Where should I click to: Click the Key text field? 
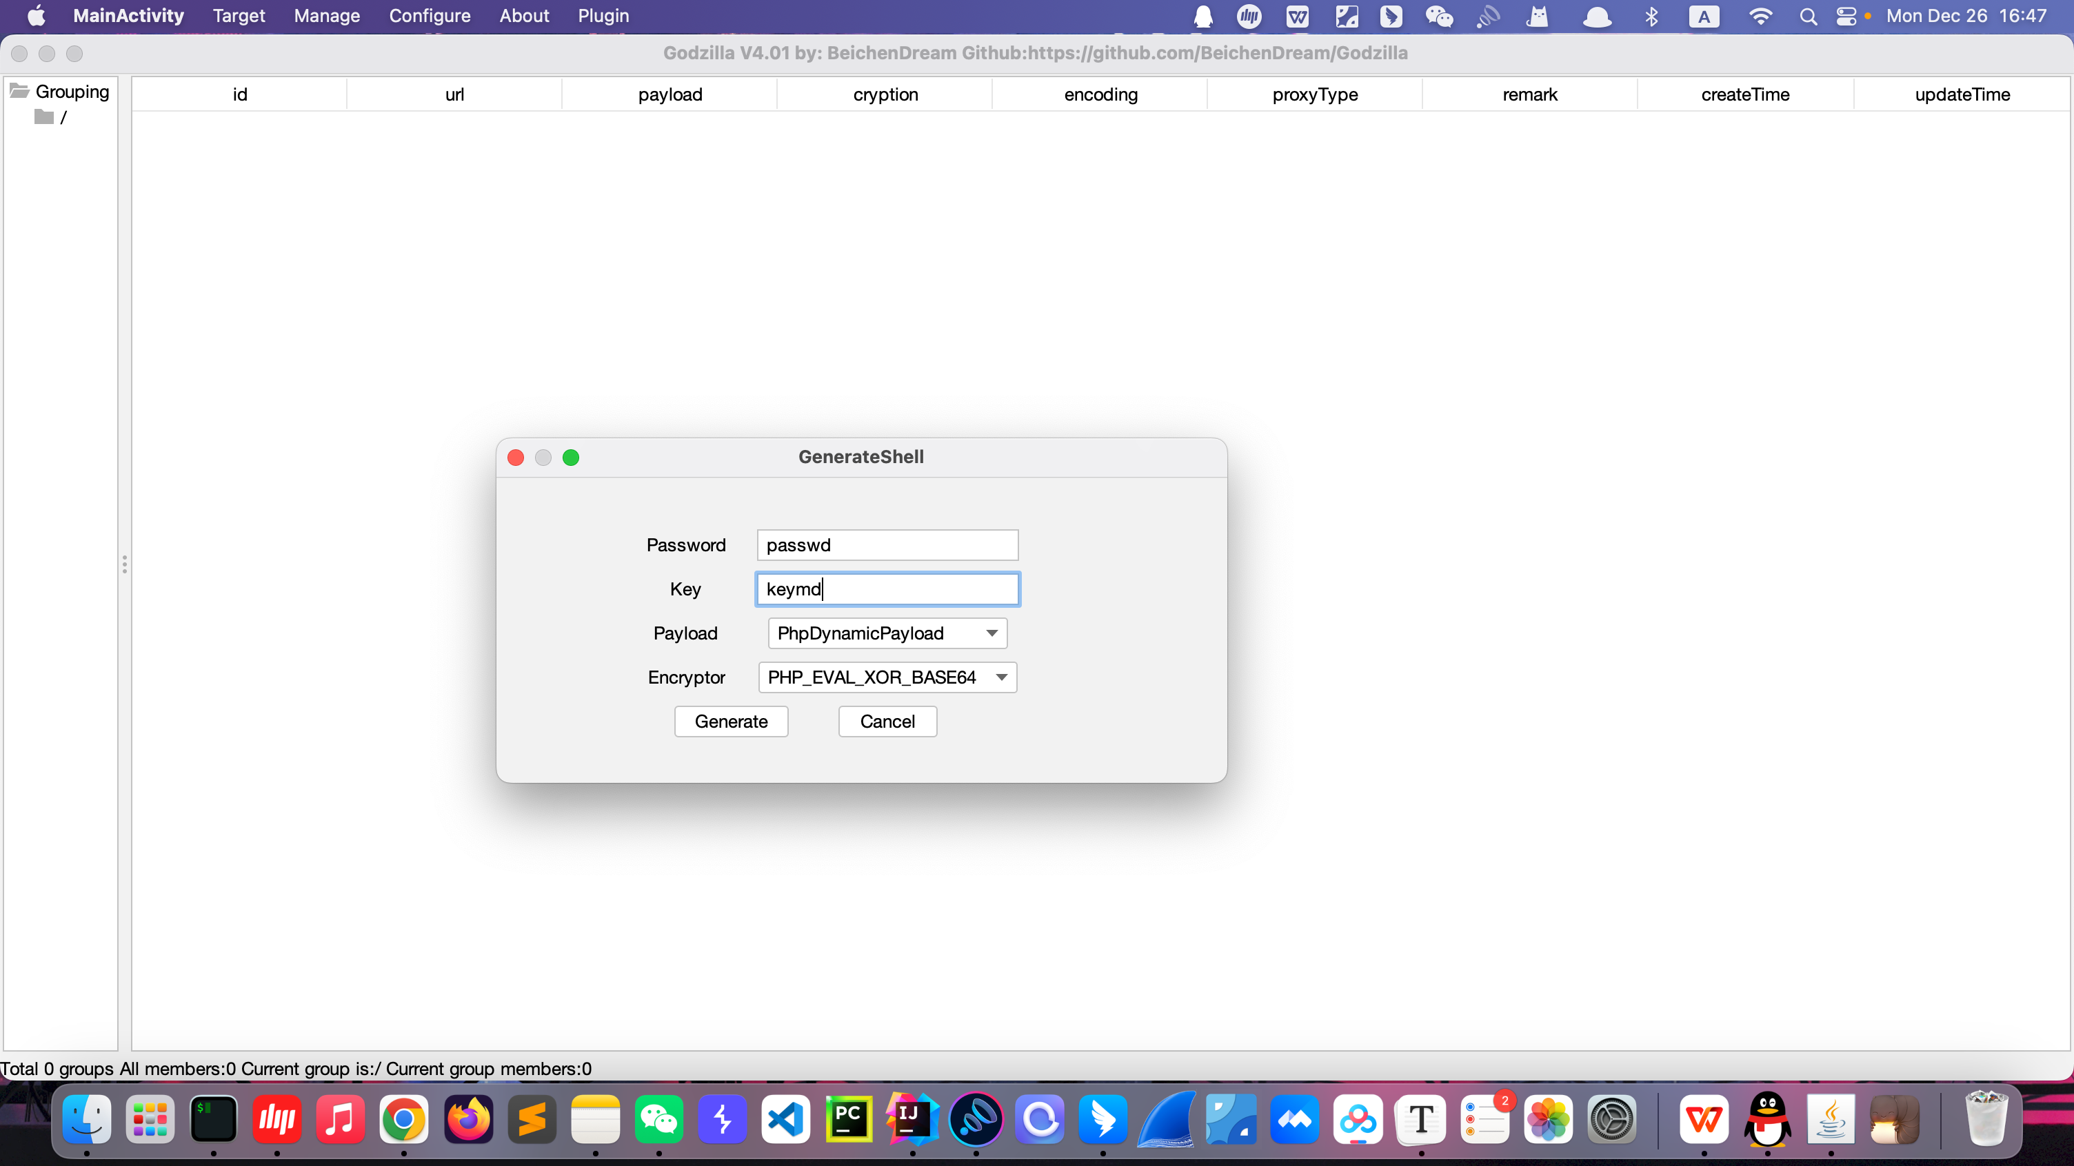pyautogui.click(x=887, y=589)
